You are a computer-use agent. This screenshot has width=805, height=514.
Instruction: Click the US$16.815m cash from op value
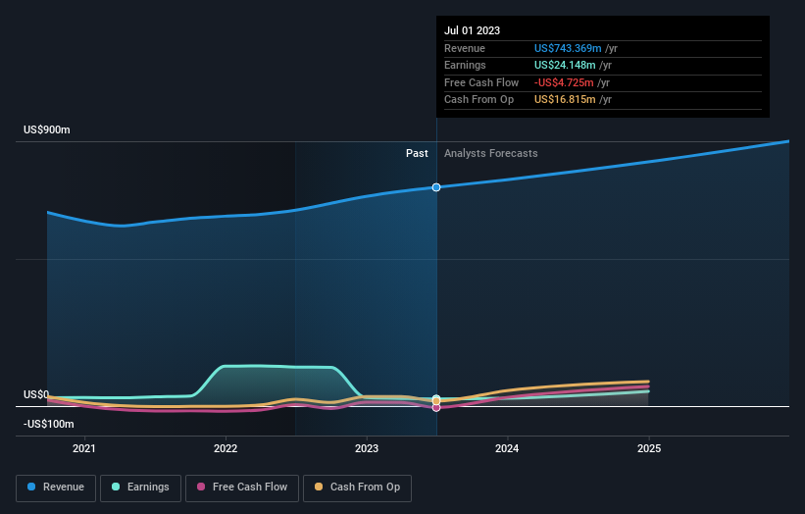565,100
